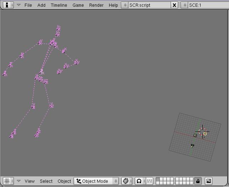Toggle move object centers only button
Viewport: 229px width, 187px height.
149,181
